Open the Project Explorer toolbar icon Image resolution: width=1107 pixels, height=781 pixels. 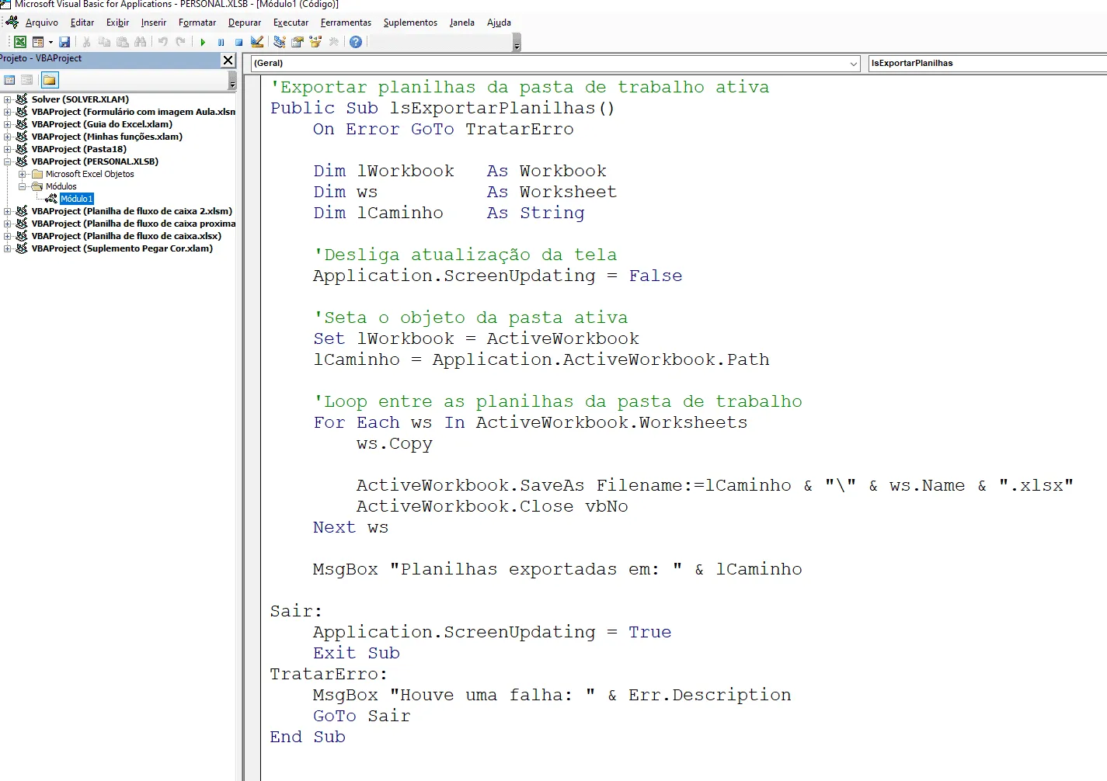(280, 42)
